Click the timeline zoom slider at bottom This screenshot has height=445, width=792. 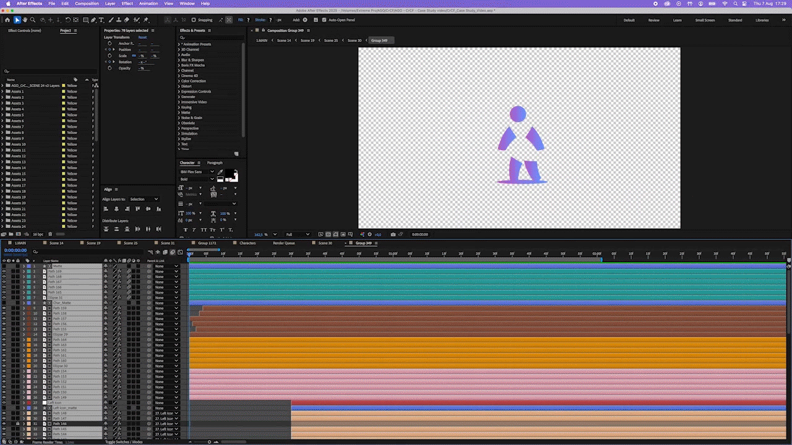(209, 442)
